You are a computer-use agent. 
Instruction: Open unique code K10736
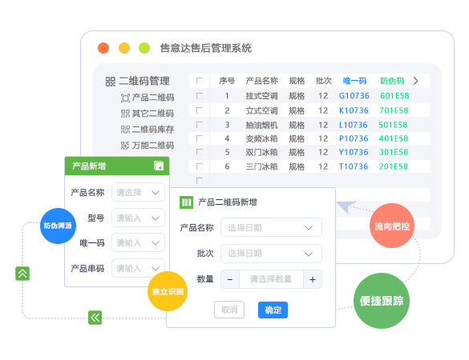[x=354, y=110]
